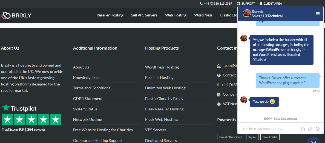
Task: Attach a file with the paperclip icon
Action: (310, 129)
